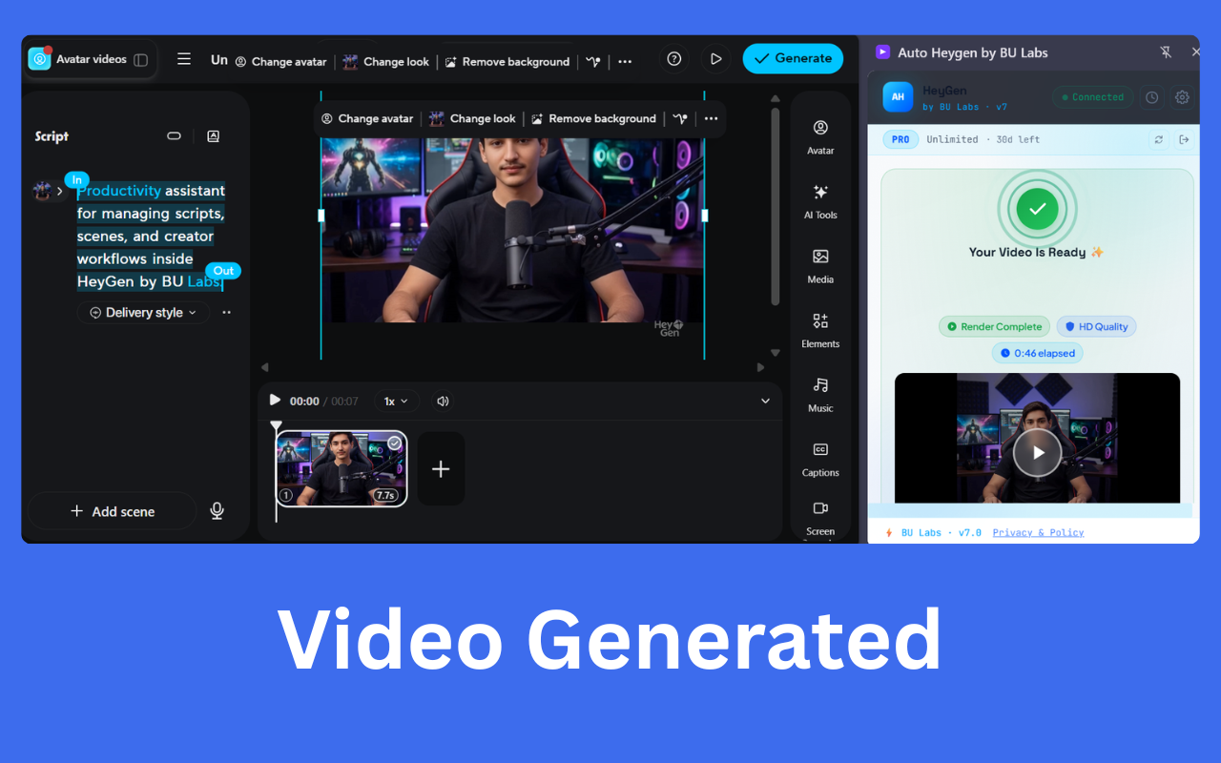This screenshot has width=1221, height=763.
Task: Open the Captions panel
Action: (x=820, y=459)
